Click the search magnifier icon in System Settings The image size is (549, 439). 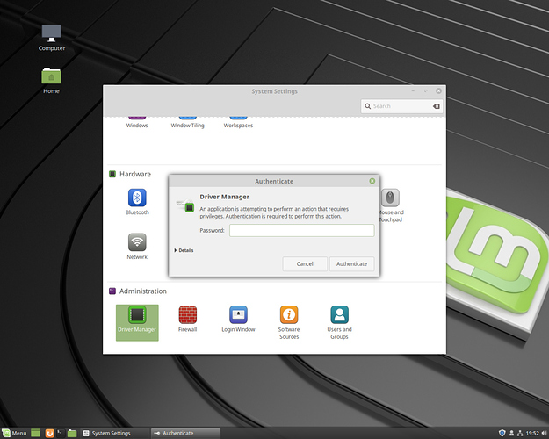(368, 106)
